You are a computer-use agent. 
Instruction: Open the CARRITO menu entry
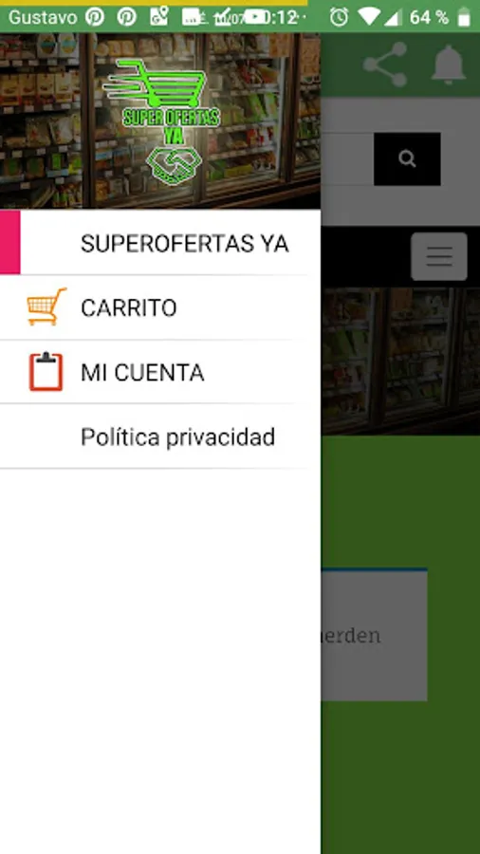[160, 307]
